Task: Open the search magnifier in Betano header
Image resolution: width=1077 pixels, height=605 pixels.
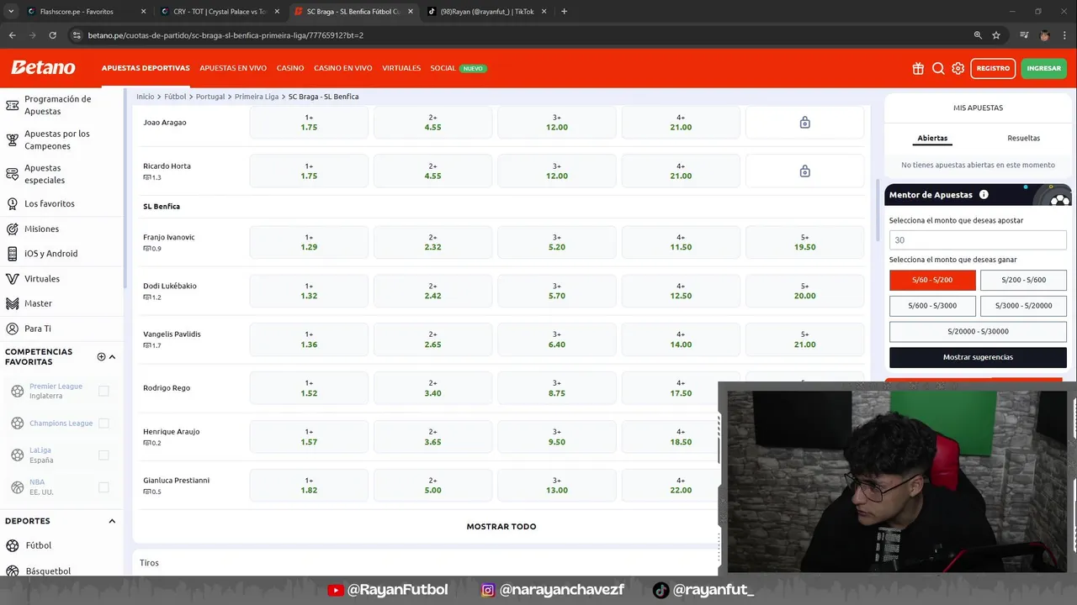Action: (x=938, y=68)
